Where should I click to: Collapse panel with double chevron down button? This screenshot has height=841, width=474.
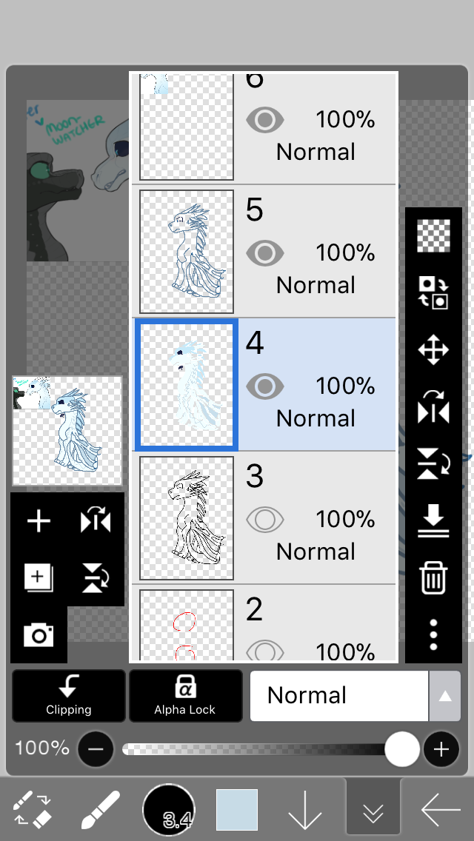(x=373, y=810)
